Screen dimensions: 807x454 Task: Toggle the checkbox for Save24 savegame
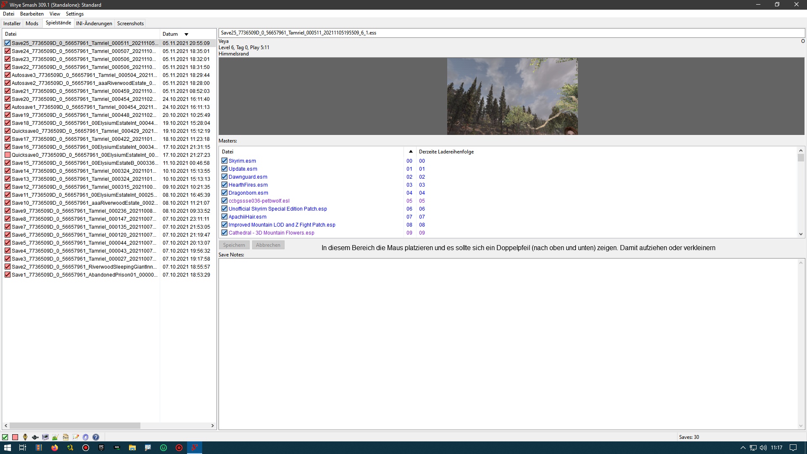click(x=8, y=51)
